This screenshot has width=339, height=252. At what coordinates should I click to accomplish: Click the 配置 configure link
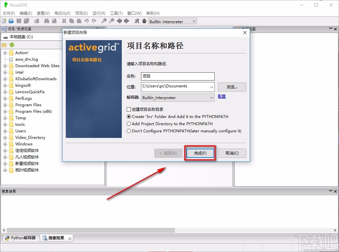point(222,96)
